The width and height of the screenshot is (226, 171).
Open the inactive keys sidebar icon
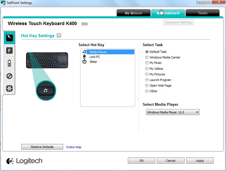(9, 76)
